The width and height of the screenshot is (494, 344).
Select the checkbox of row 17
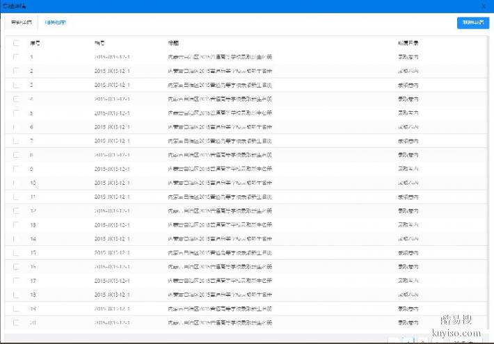[16, 281]
